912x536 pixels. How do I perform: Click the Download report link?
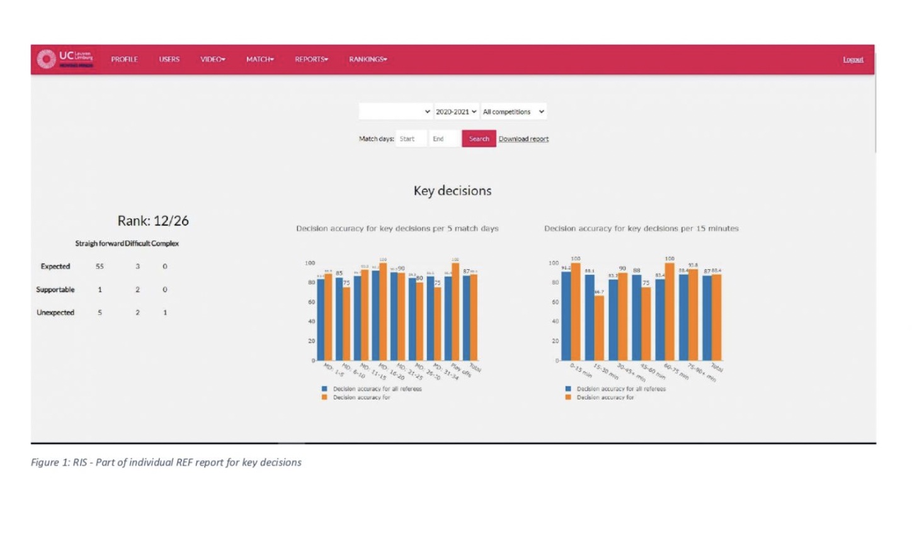[x=523, y=139]
